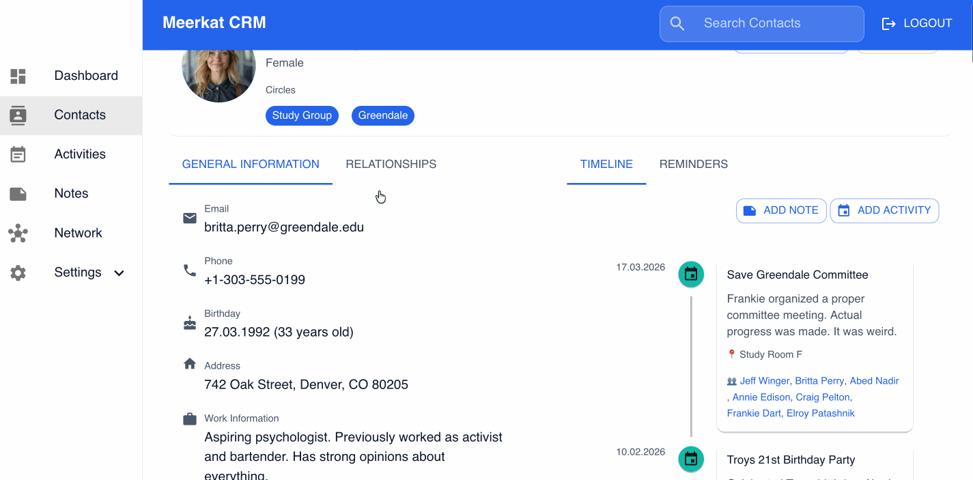Click the search magnifier icon
Viewport: 973px width, 480px height.
tap(677, 24)
